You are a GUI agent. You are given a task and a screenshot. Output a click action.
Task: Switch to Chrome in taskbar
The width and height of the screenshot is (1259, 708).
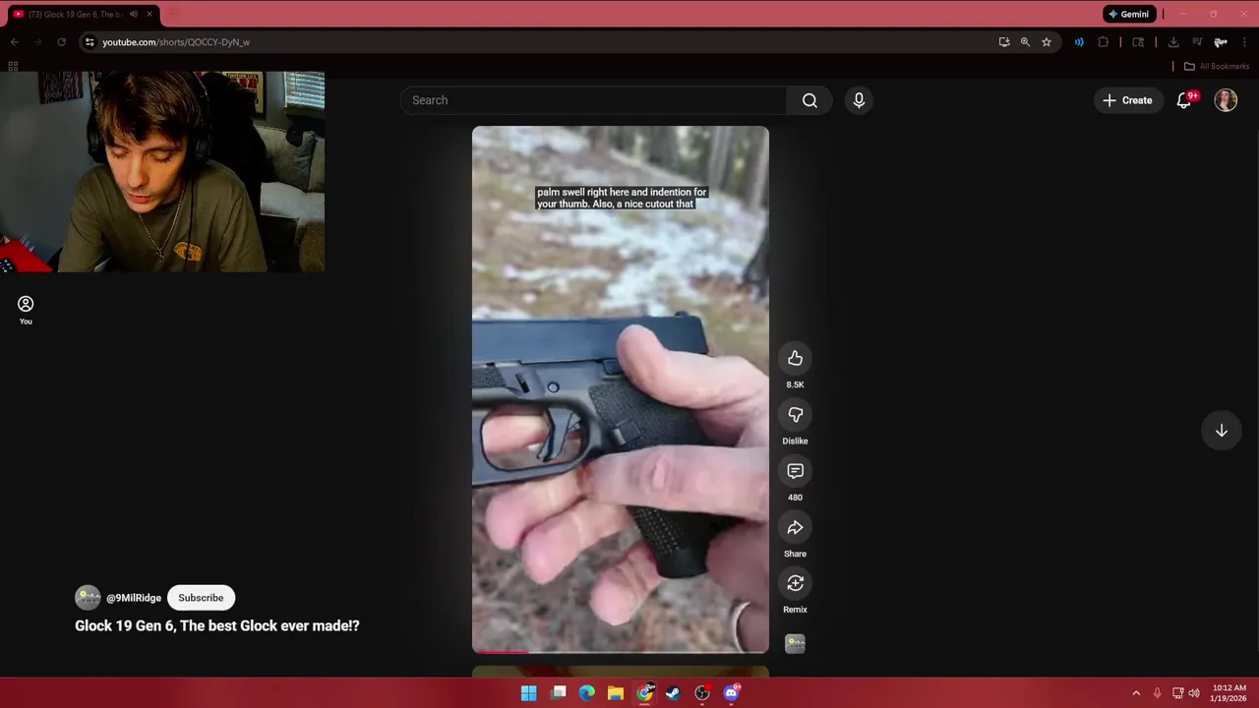coord(644,693)
